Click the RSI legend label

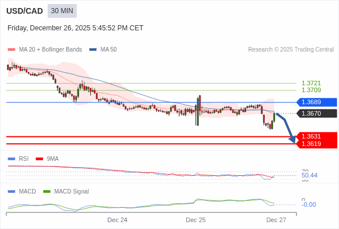(24, 159)
